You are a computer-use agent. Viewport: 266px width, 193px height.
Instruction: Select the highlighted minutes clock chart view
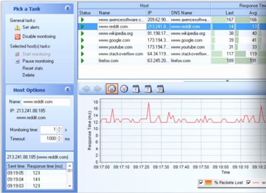[112, 89]
